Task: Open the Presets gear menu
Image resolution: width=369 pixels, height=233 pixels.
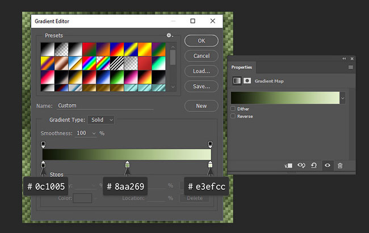Action: pyautogui.click(x=170, y=35)
